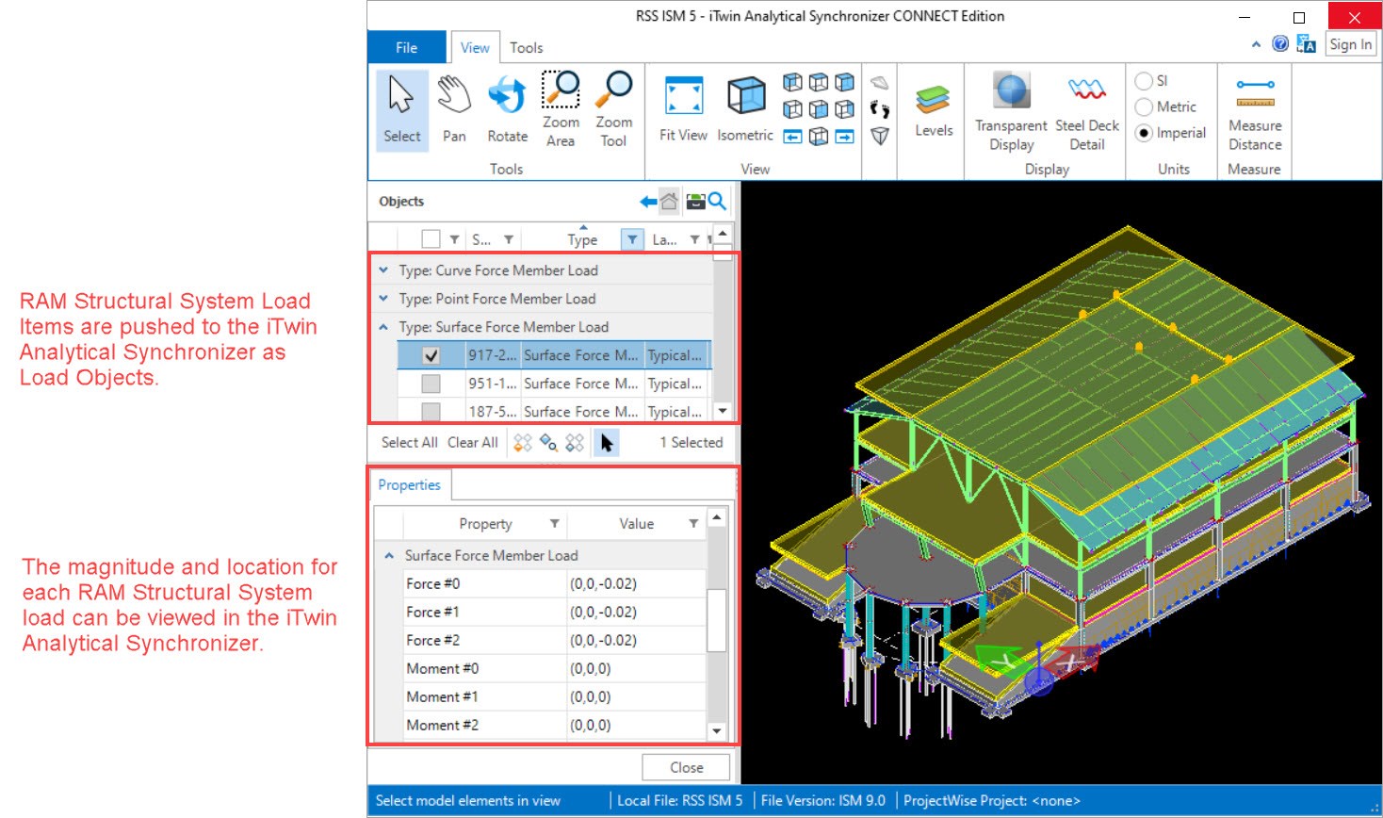Select the SI units radio button
The width and height of the screenshot is (1383, 818).
click(1144, 81)
